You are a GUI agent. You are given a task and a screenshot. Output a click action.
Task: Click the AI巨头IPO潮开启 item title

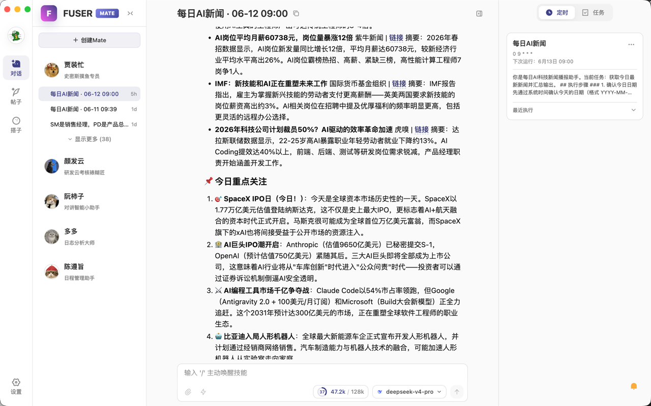pyautogui.click(x=251, y=245)
